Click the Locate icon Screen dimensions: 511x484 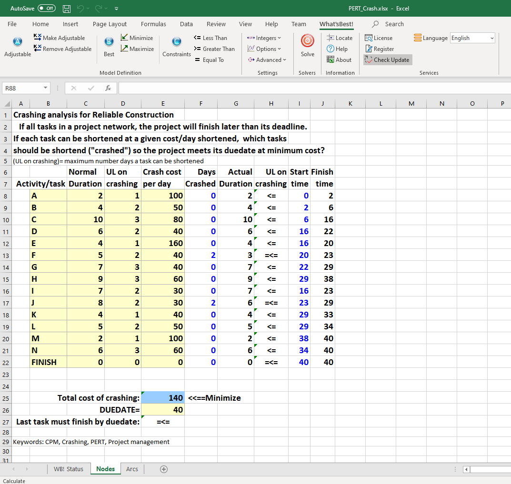tap(340, 38)
